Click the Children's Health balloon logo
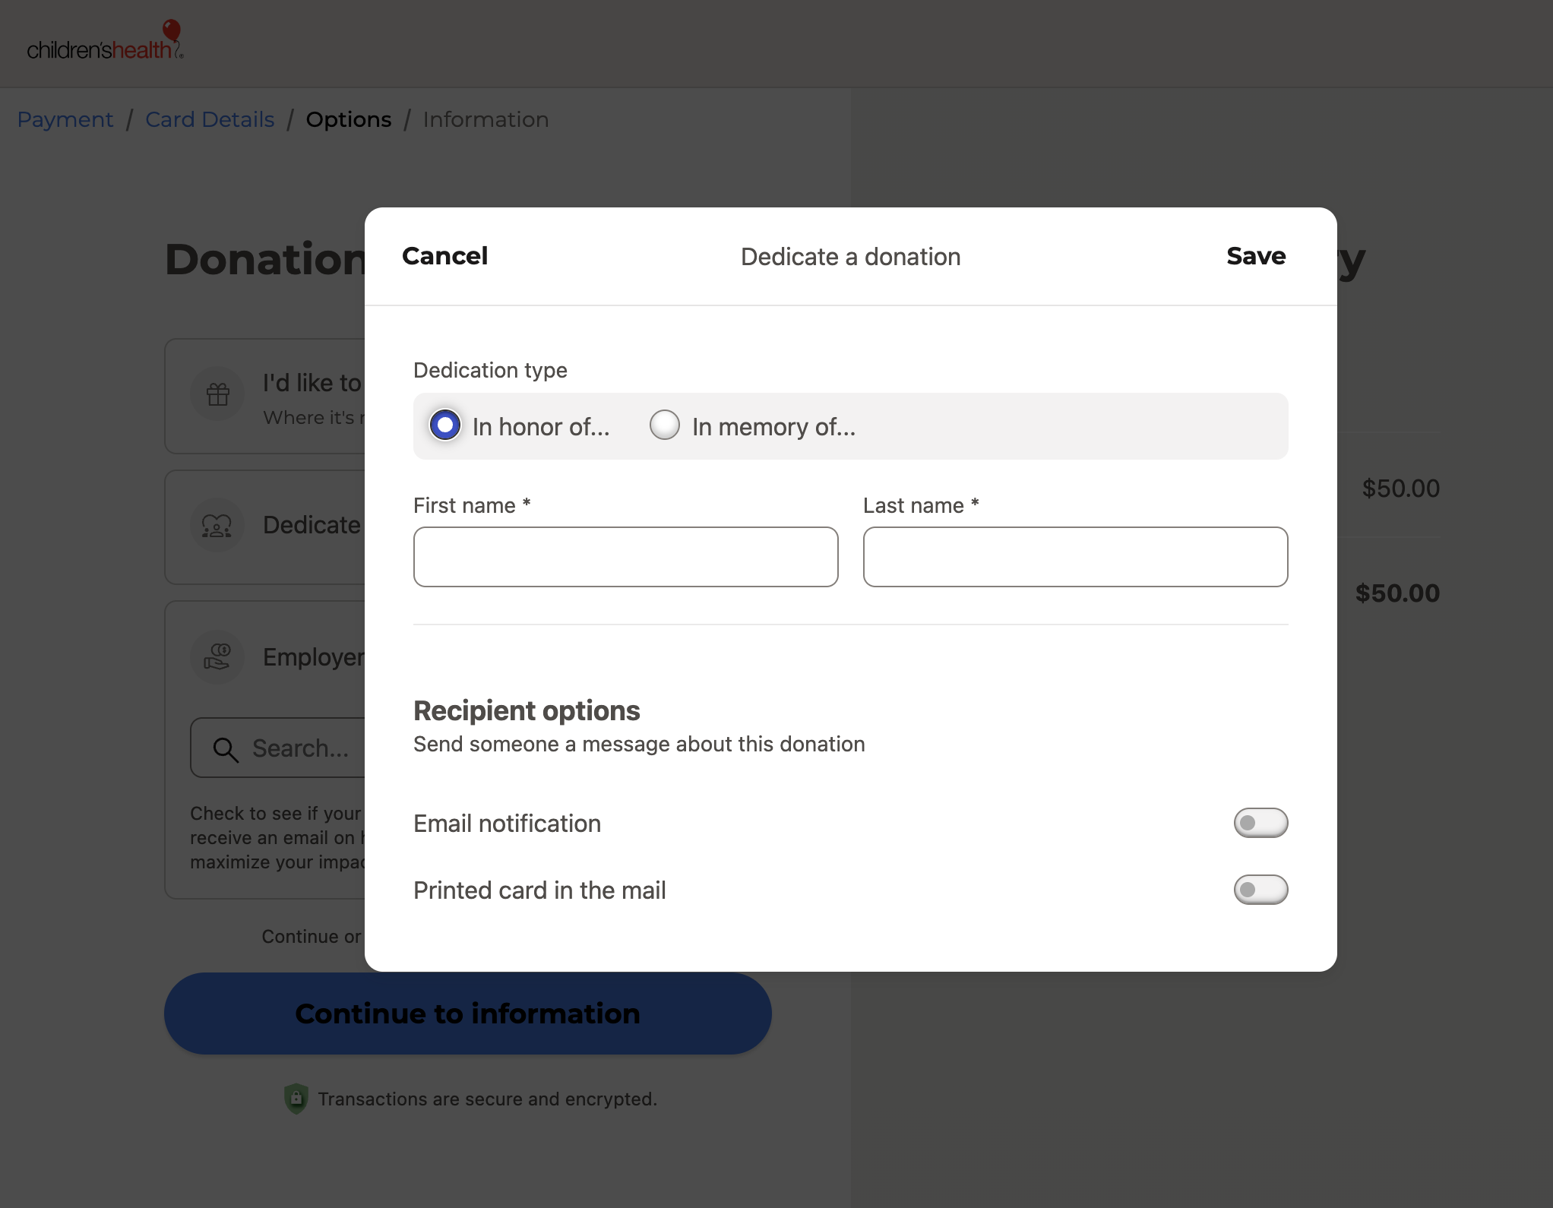1553x1208 pixels. (x=106, y=41)
